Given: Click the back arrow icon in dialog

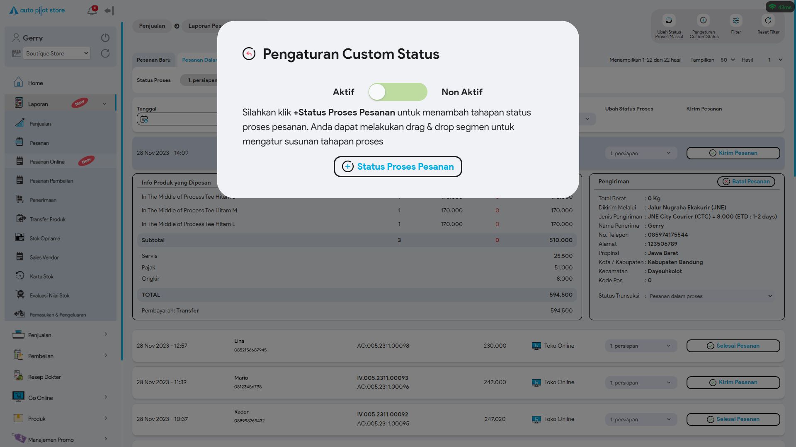Looking at the screenshot, I should click(249, 54).
